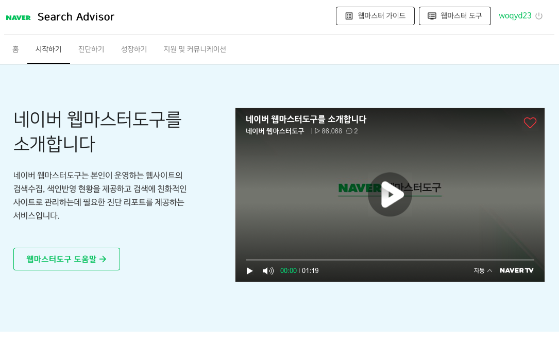The width and height of the screenshot is (559, 343).
Task: Click the 86,068 view count
Action: click(328, 131)
